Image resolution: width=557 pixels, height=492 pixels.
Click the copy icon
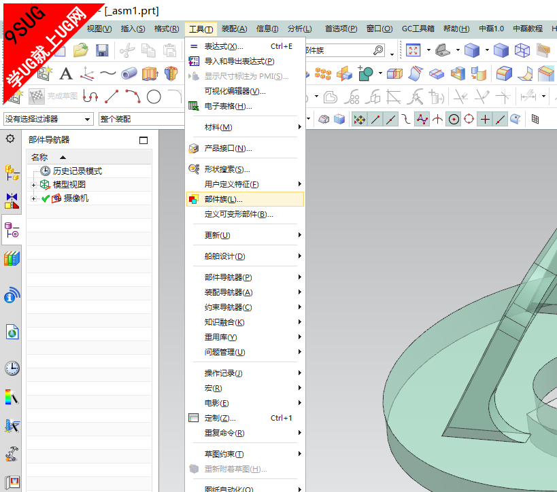pos(148,50)
